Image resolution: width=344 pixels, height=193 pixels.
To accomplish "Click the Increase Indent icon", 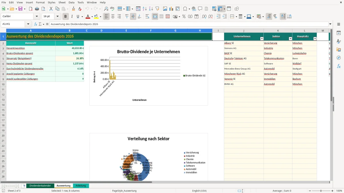I will [218, 17].
